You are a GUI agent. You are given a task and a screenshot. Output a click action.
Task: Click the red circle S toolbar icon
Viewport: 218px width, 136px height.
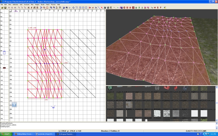tap(127, 8)
